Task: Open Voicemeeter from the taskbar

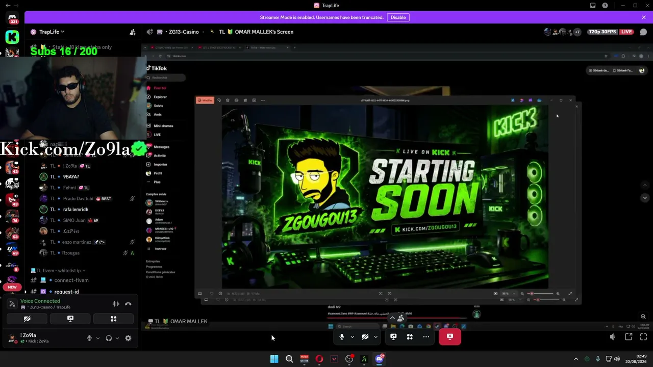Action: click(x=304, y=359)
